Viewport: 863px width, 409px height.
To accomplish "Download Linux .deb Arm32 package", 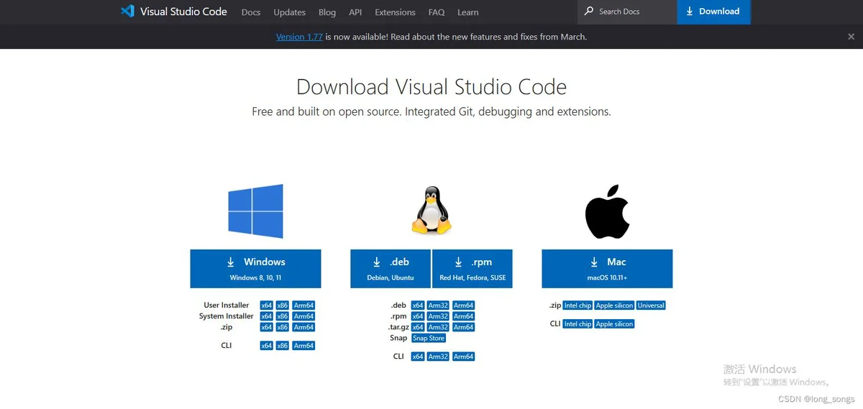I will [439, 305].
